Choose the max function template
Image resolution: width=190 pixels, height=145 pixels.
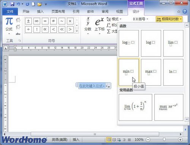tap(151, 72)
